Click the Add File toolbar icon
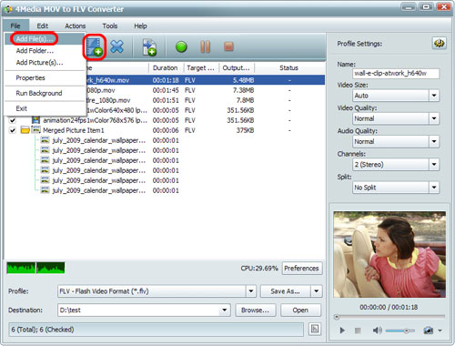The height and width of the screenshot is (346, 455). [95, 46]
